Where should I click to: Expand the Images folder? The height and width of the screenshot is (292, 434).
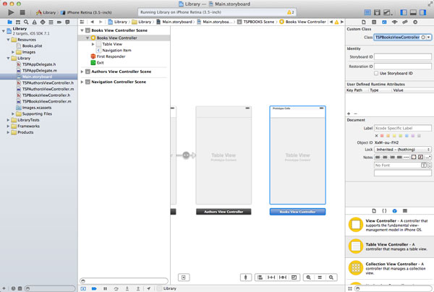(x=13, y=52)
